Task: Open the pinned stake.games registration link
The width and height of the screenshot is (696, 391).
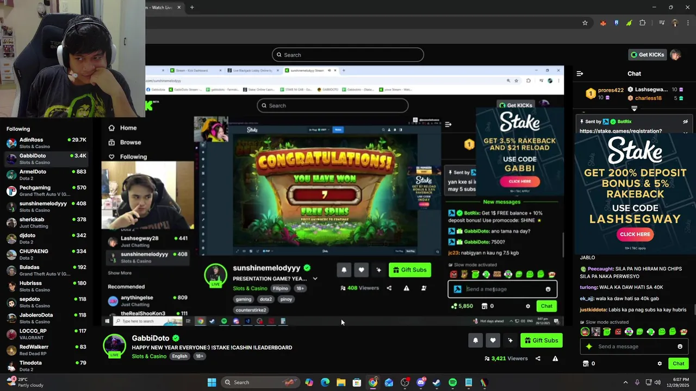Action: pyautogui.click(x=620, y=131)
